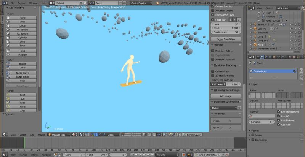Open the Cycles Render engine dropdown
The image size is (305, 157).
(141, 3)
